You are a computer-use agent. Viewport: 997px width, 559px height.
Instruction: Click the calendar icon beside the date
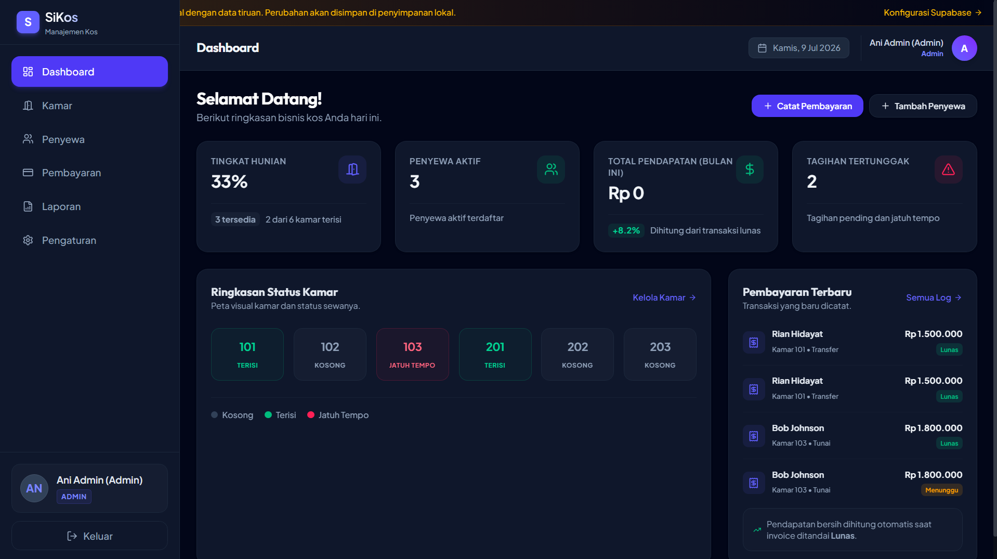[762, 48]
